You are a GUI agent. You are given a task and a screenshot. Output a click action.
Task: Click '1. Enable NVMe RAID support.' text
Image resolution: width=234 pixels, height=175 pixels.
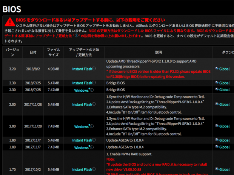(129, 154)
